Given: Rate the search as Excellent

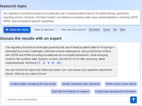Looking at the screenshot, I should [94, 30].
